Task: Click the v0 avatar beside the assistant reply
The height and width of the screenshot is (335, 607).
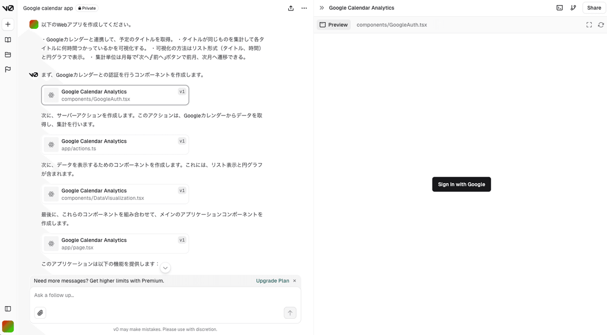Action: tap(34, 75)
